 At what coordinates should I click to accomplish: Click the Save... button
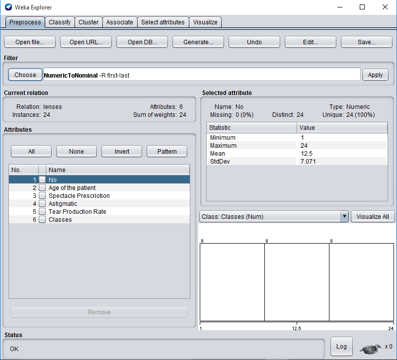coord(367,42)
